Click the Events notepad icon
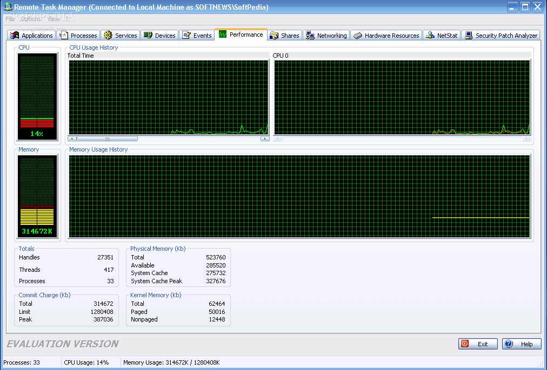 pyautogui.click(x=186, y=35)
